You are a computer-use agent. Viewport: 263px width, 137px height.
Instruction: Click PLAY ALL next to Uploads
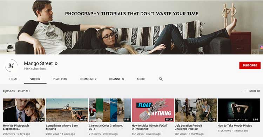click(x=24, y=91)
